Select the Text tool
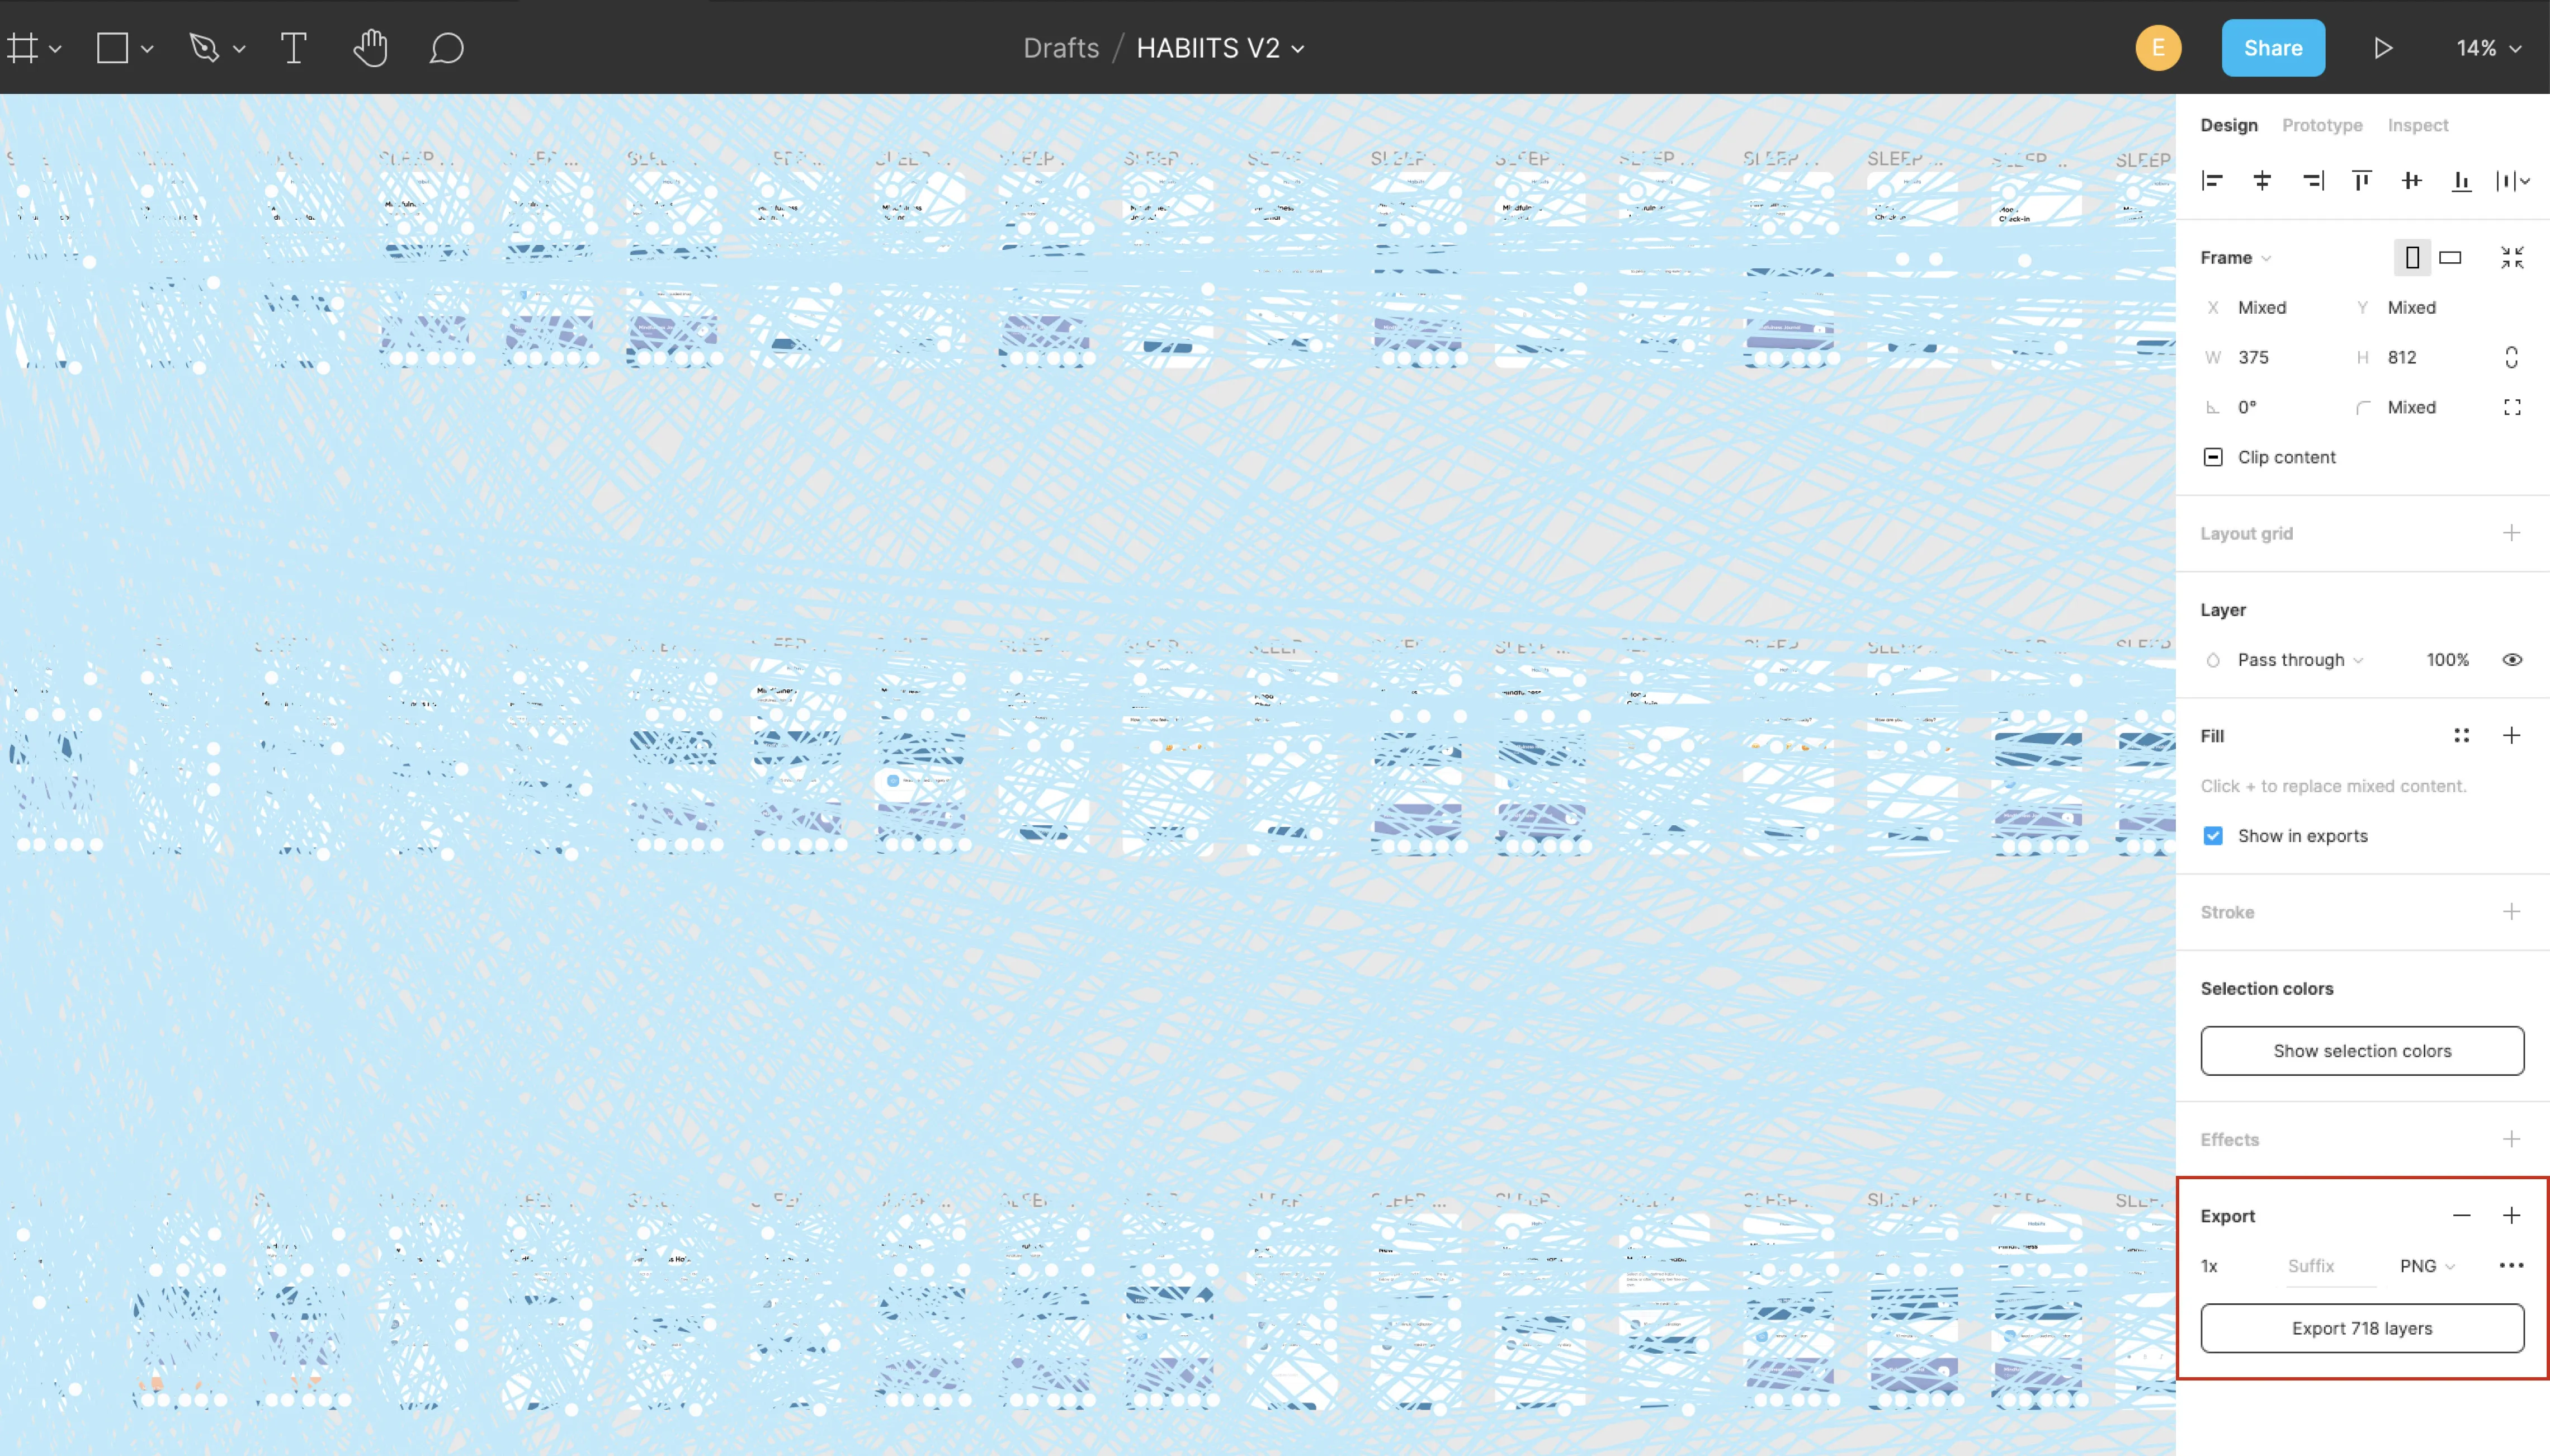2550x1456 pixels. [293, 48]
